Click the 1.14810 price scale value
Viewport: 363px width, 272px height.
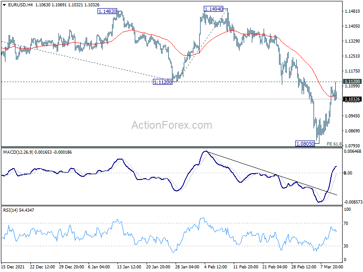click(353, 11)
